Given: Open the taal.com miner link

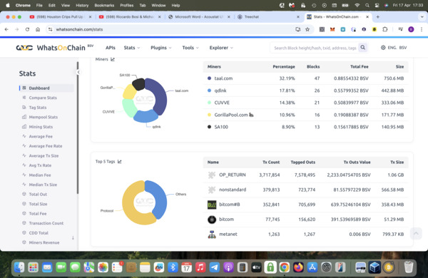Looking at the screenshot, I should 223,78.
